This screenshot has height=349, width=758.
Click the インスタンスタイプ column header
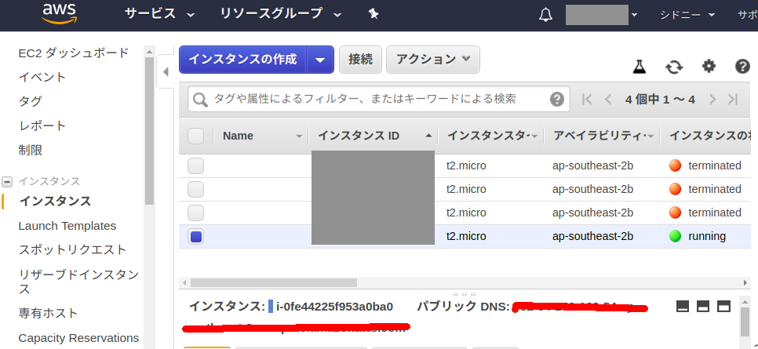pyautogui.click(x=490, y=136)
